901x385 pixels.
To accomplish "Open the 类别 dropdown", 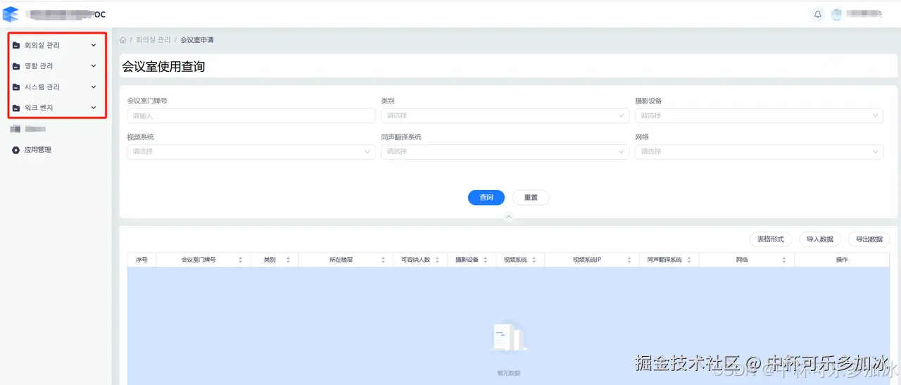I will [505, 115].
